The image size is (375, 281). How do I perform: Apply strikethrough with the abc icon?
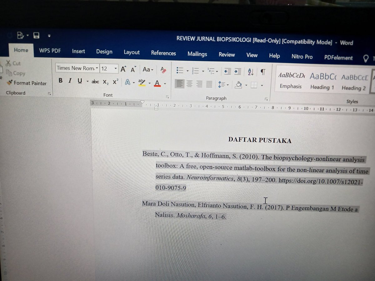[95, 81]
